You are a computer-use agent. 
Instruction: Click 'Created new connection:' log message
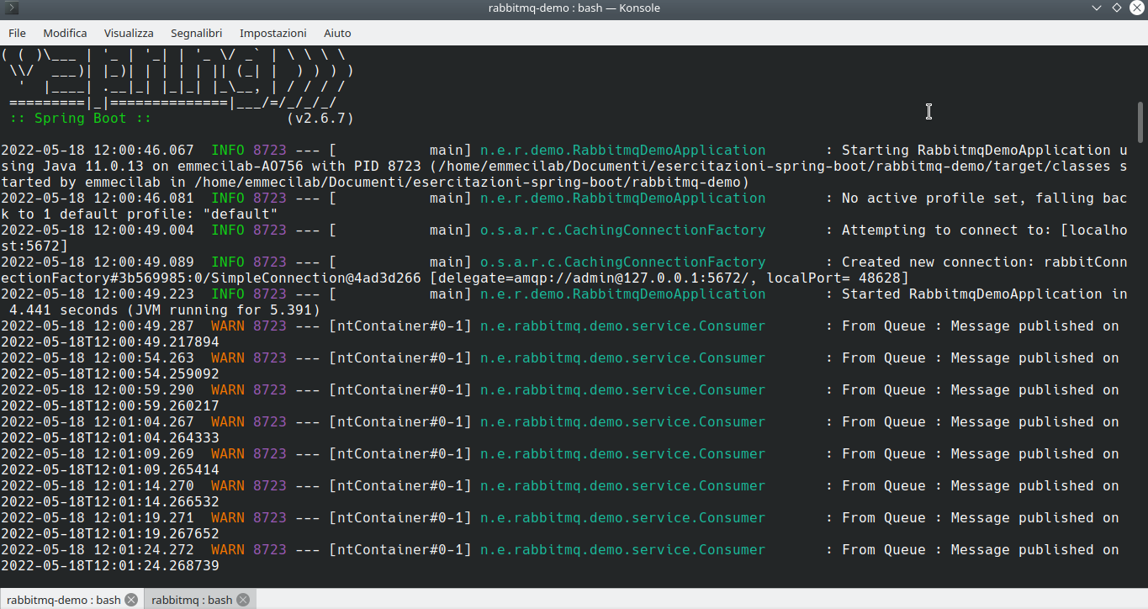[938, 262]
